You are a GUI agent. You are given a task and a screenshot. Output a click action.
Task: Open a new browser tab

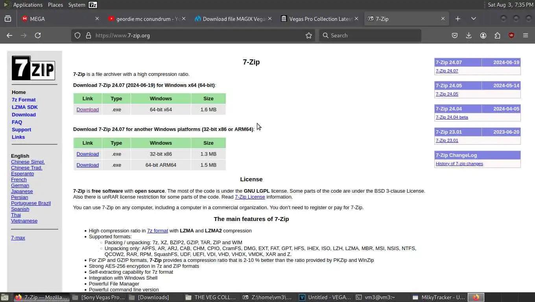(458, 18)
